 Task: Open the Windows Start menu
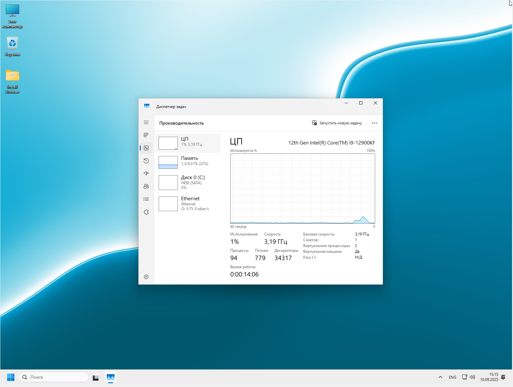pos(11,377)
